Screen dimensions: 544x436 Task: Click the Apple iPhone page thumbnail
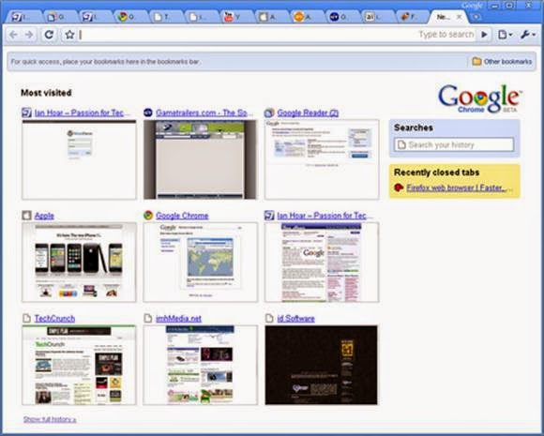79,263
